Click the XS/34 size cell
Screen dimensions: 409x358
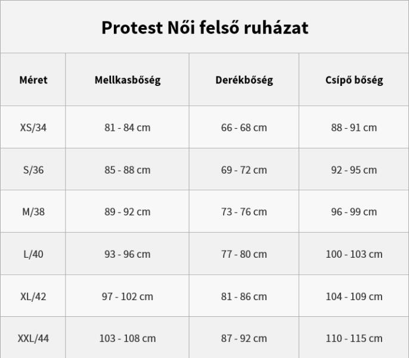point(33,128)
